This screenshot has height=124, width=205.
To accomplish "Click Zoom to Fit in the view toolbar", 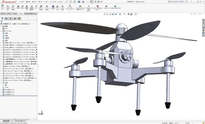I will pos(105,14).
